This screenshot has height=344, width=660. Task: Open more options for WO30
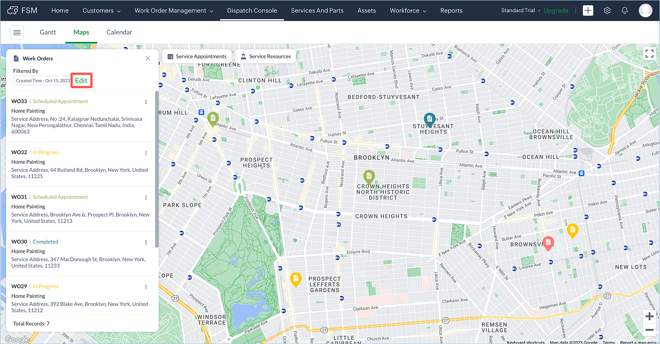click(146, 242)
